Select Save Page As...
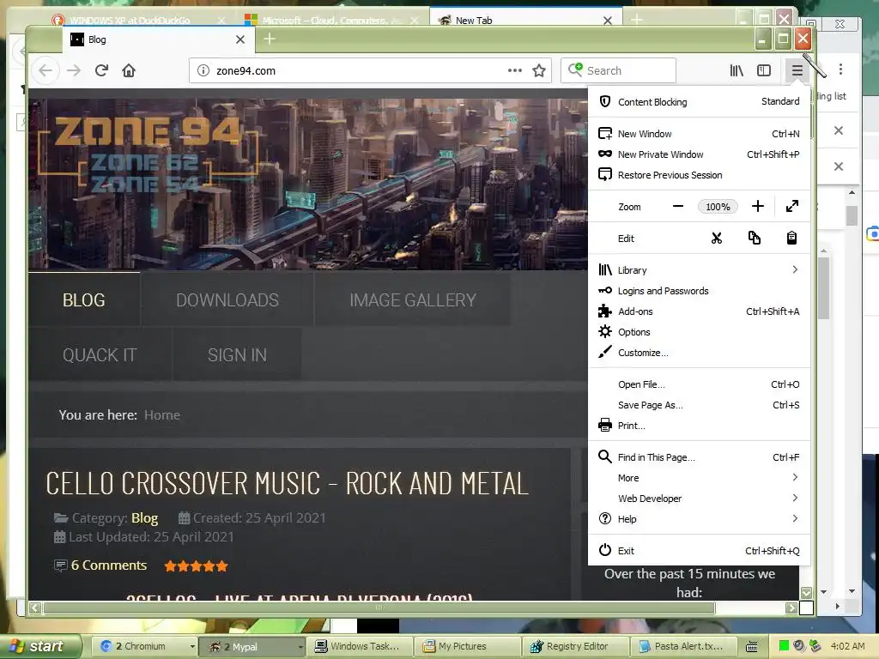The image size is (879, 659). [x=699, y=405]
